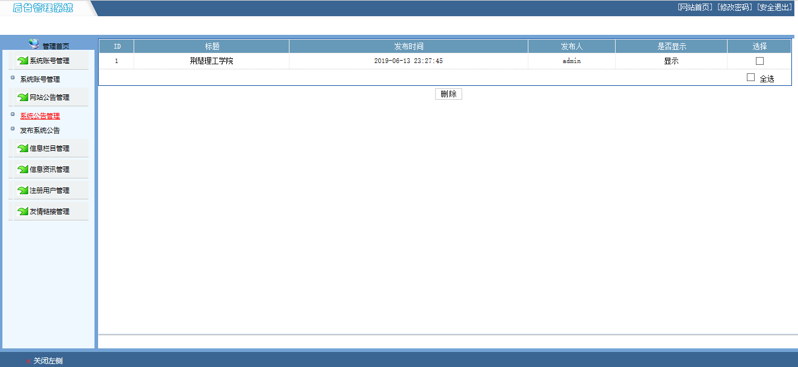This screenshot has height=367, width=798.
Task: Click 安全退出 to log out
Action: (775, 7)
